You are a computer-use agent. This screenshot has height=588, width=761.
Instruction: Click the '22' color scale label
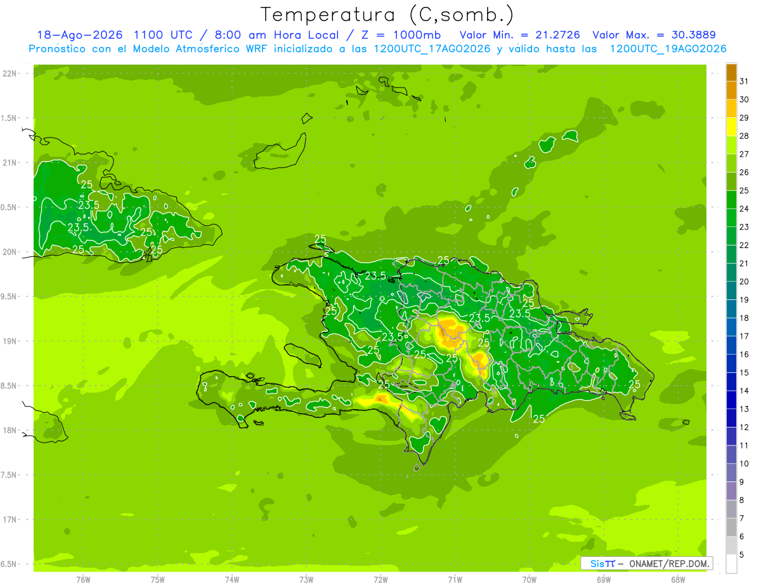[745, 245]
